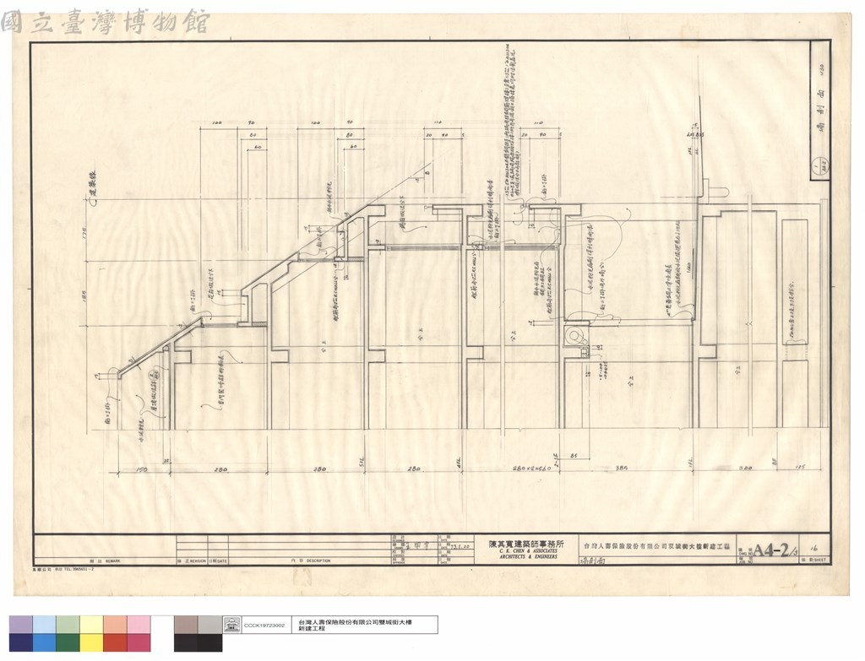Select the dark green color swatch
The height and width of the screenshot is (661, 865).
pos(68,642)
